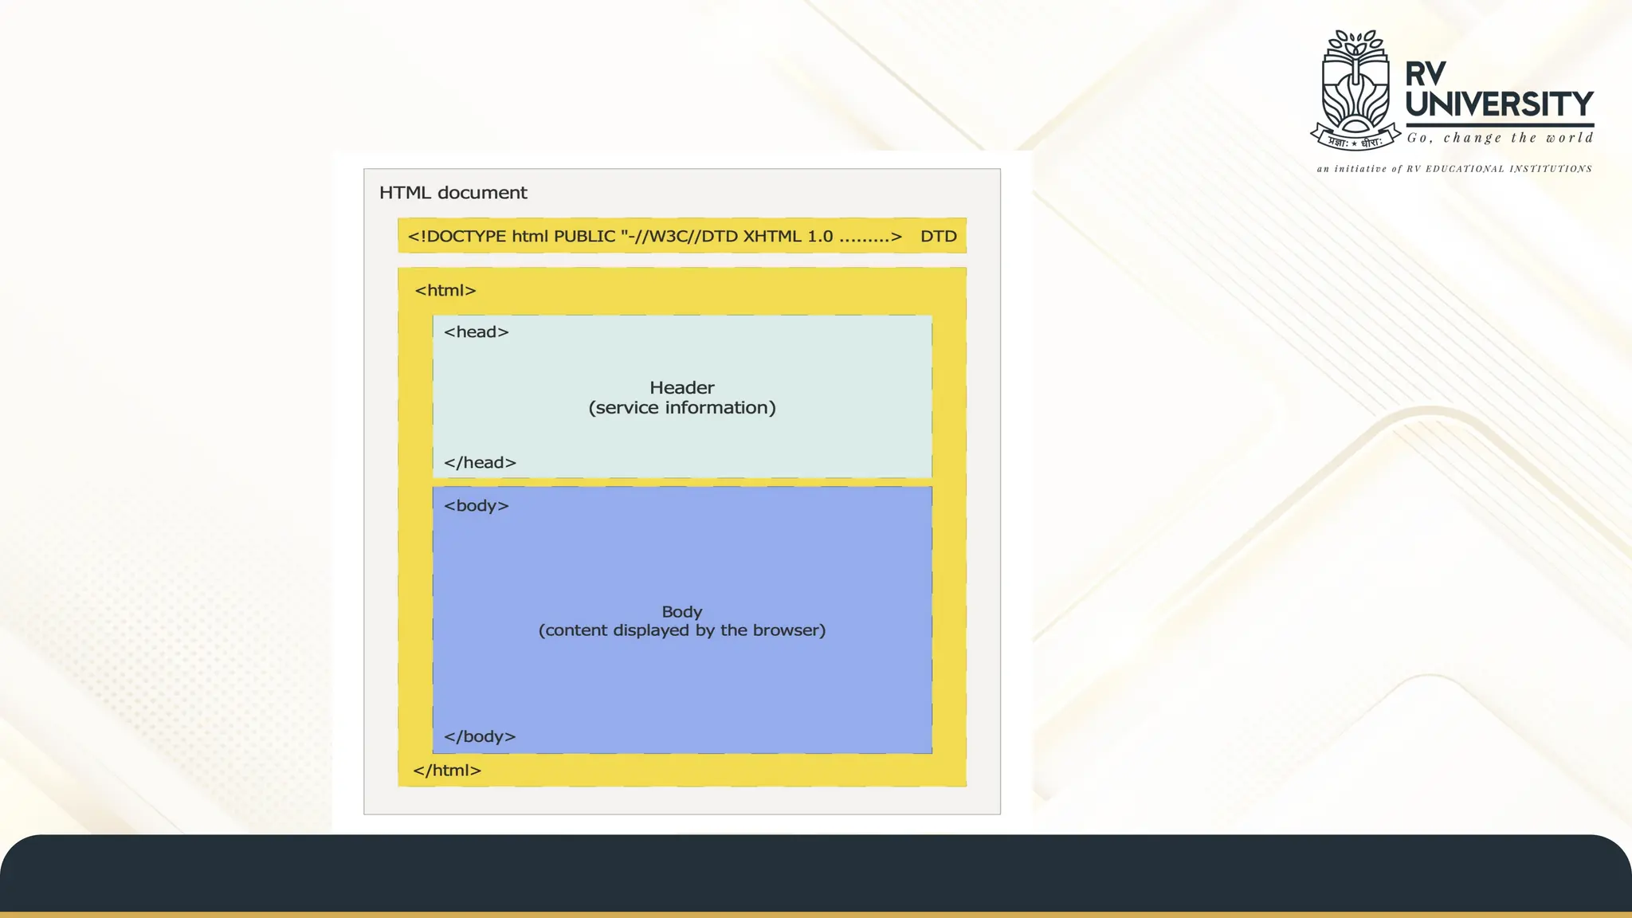Click the RV Educational Institutions initiative text

point(1454,169)
